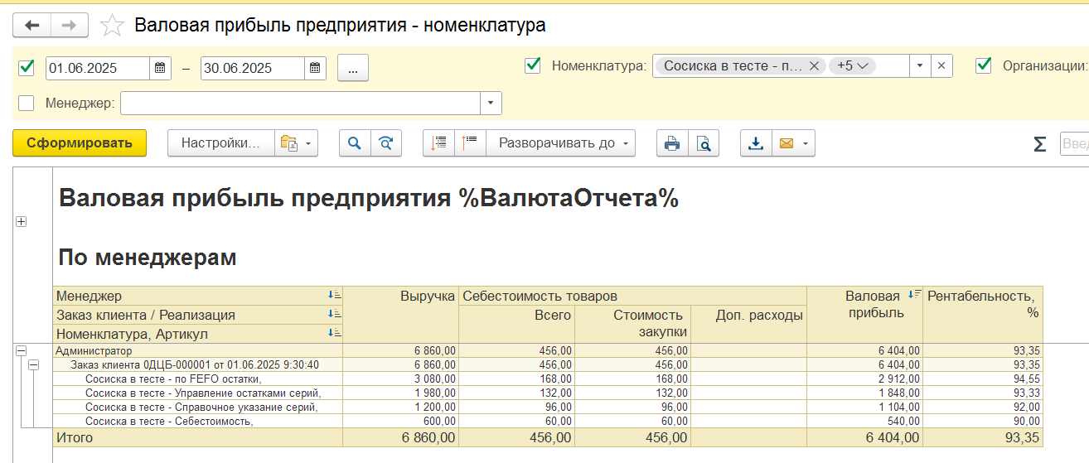
Task: Click the Find magnifier icon in toolbar
Action: click(355, 143)
